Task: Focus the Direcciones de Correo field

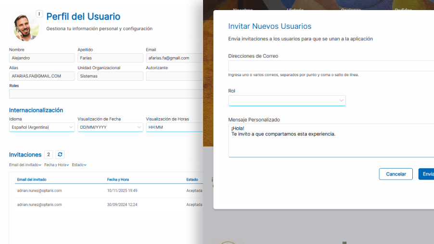Action: coord(331,66)
